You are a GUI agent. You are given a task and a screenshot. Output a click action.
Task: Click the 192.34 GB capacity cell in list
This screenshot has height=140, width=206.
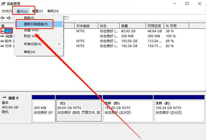[x=129, y=46]
